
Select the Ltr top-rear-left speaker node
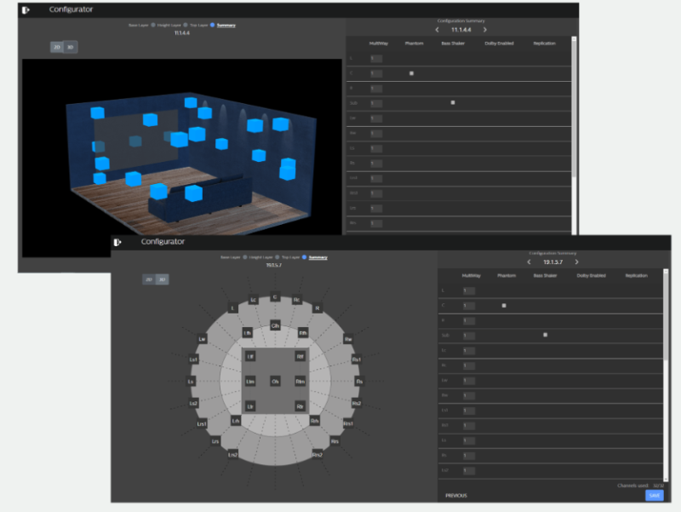pyautogui.click(x=250, y=407)
